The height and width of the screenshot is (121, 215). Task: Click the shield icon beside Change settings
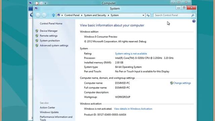(x=171, y=83)
